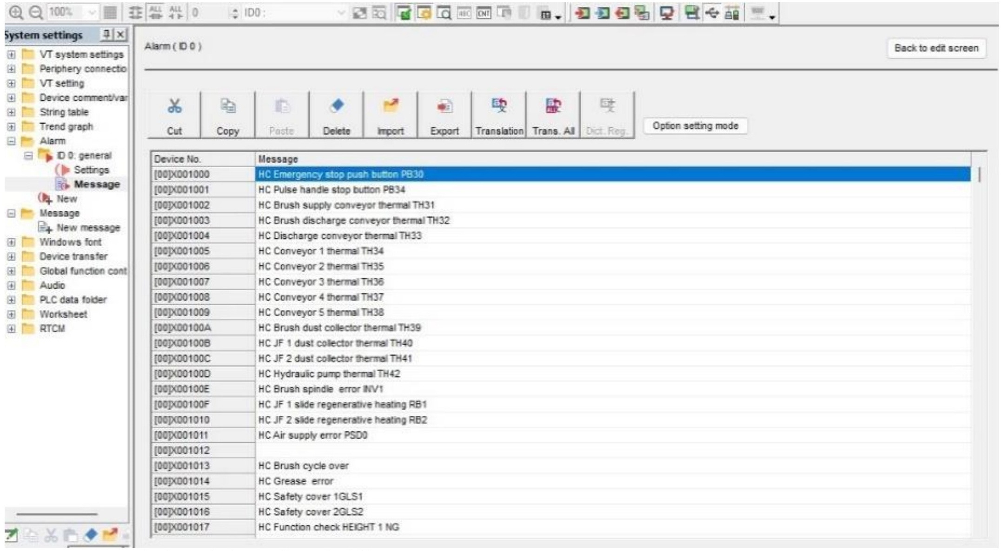1001x551 pixels.
Task: Click Back to edit screen button
Action: coord(936,48)
